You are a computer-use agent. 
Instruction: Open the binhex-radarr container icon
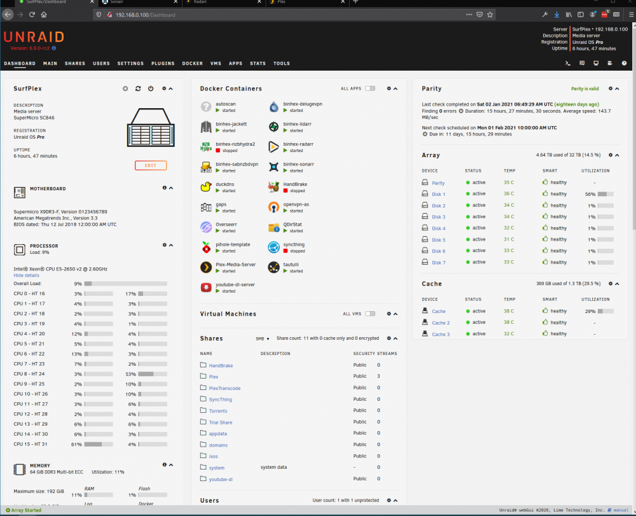point(273,147)
